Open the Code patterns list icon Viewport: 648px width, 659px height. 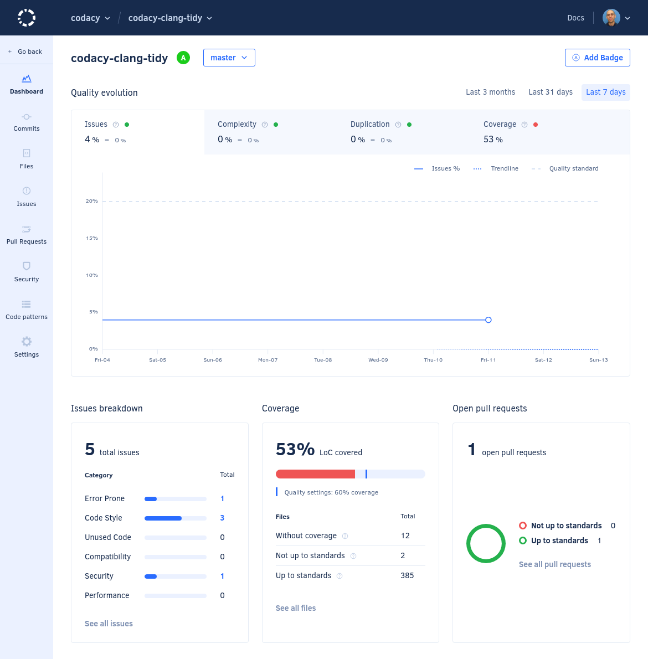(x=27, y=304)
